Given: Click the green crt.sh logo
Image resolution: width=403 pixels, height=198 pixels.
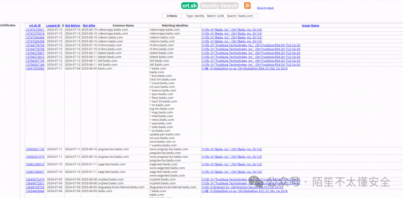Looking at the screenshot, I should click(x=190, y=6).
